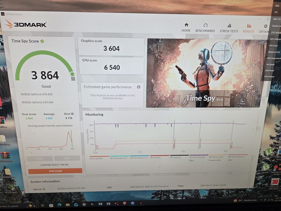Viewport: 281px width, 211px height.
Task: Click the AMD Ryzen 5 3600 6-Core Processor text
Action: pos(149,186)
